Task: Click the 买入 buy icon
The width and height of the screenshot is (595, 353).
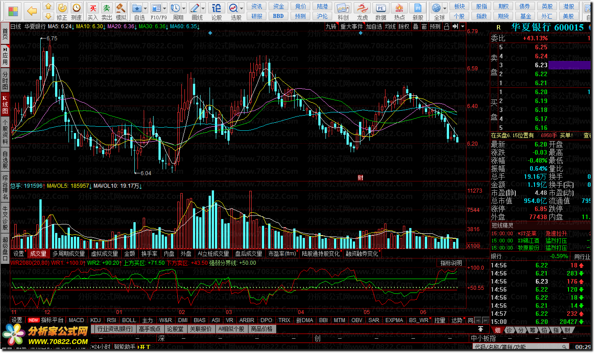Action: 93,11
